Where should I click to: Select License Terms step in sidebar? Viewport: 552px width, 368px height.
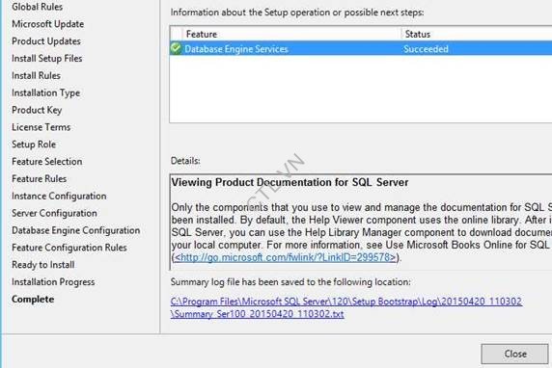click(x=41, y=127)
